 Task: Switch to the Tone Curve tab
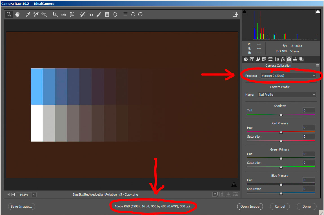pos(252,59)
